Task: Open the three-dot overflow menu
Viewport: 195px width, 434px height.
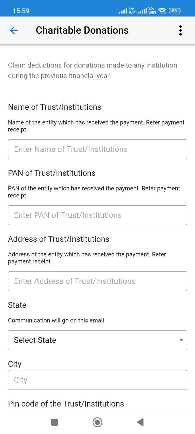Action: pos(180,30)
